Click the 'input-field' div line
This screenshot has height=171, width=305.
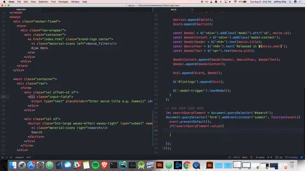(x=51, y=96)
